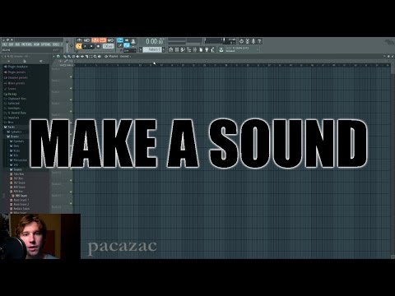Click the question mark help icon
This screenshot has height=296, width=395.
[259, 41]
